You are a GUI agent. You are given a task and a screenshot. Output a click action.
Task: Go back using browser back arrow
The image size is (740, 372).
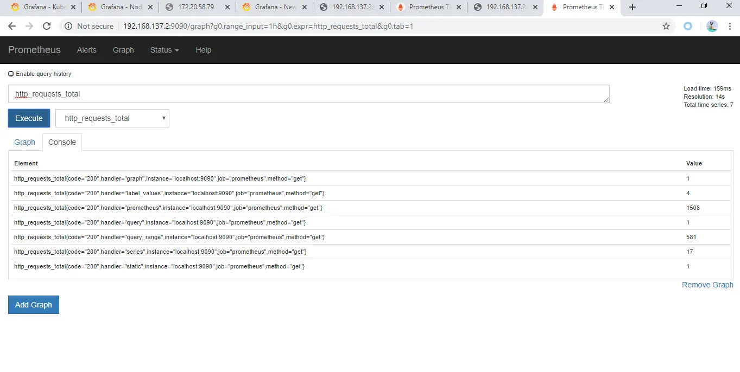point(12,26)
